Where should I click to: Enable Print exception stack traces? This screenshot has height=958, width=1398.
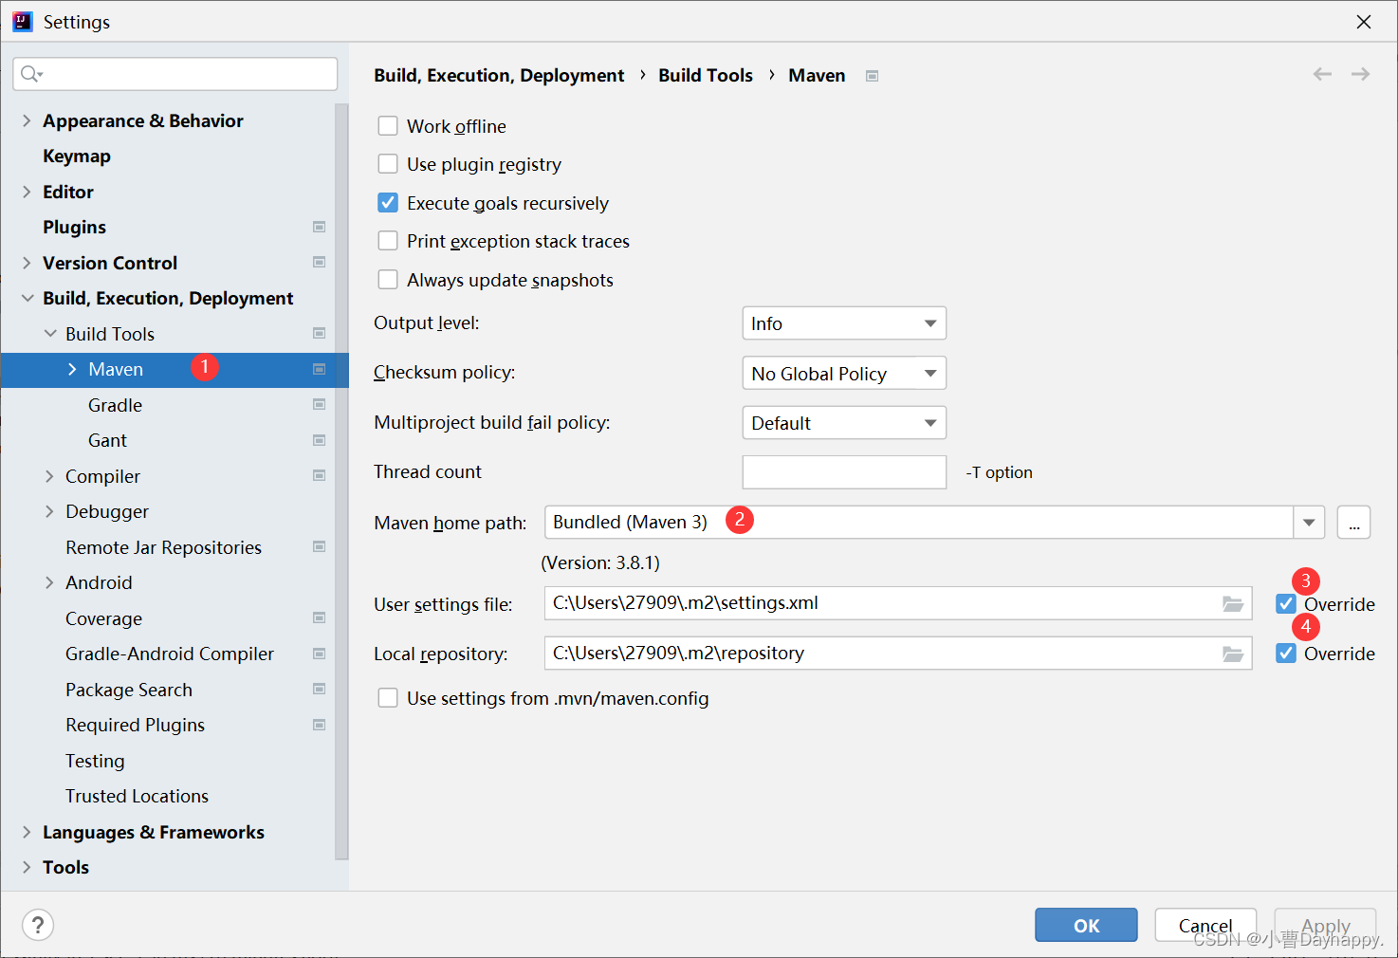(x=388, y=241)
